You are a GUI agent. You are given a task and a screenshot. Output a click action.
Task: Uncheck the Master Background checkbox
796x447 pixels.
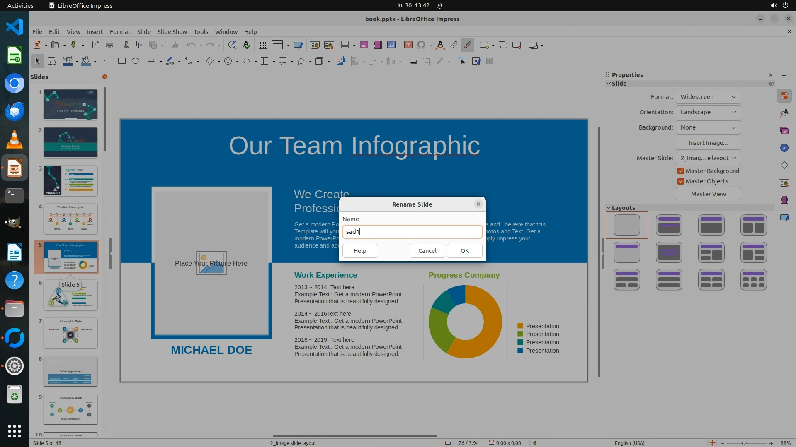pos(680,171)
